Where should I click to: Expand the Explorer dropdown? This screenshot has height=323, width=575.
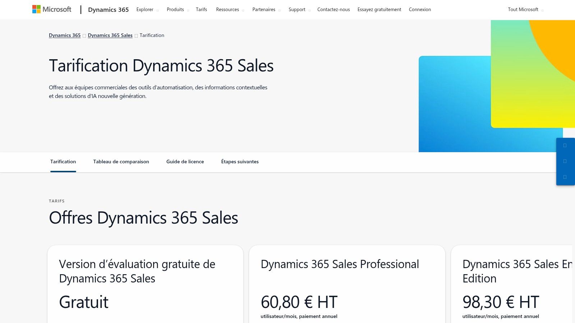click(x=147, y=10)
